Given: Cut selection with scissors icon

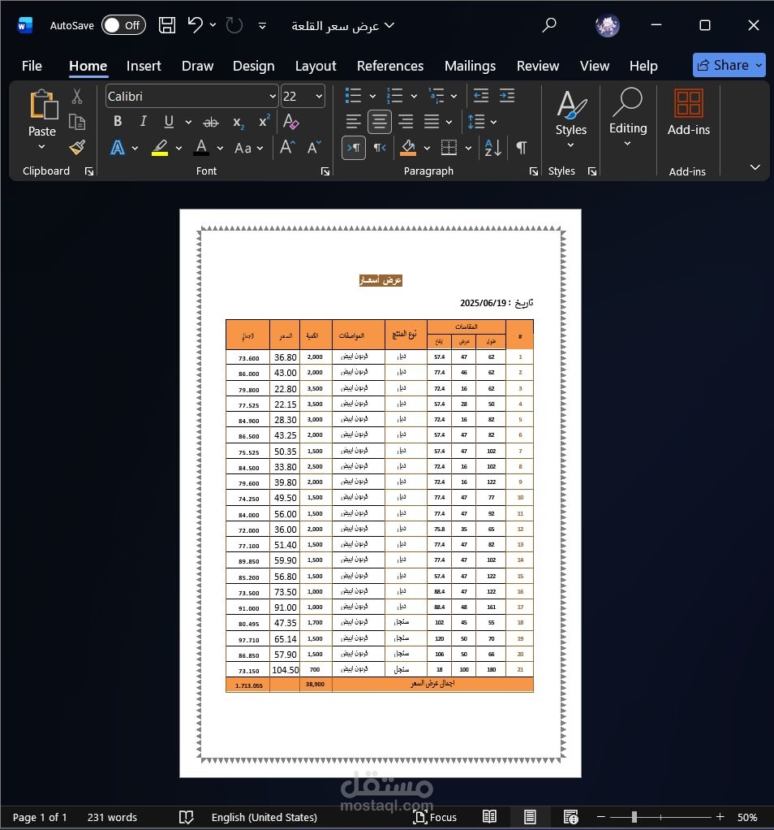Looking at the screenshot, I should pyautogui.click(x=77, y=97).
